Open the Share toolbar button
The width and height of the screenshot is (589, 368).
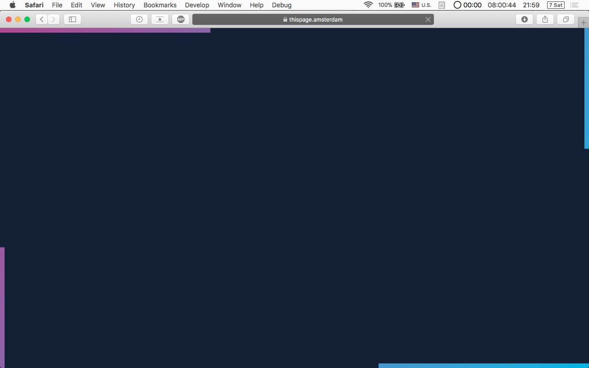tap(545, 19)
